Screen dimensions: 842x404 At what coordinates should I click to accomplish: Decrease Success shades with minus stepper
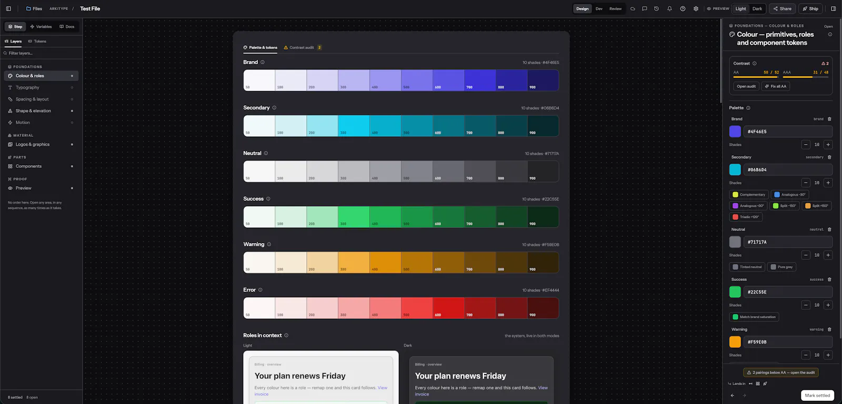(x=806, y=305)
